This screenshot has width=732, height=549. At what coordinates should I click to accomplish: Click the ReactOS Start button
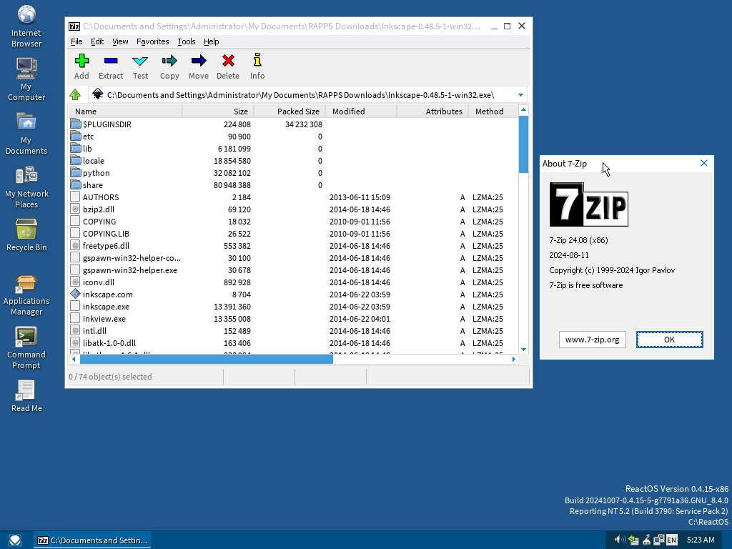coord(15,540)
